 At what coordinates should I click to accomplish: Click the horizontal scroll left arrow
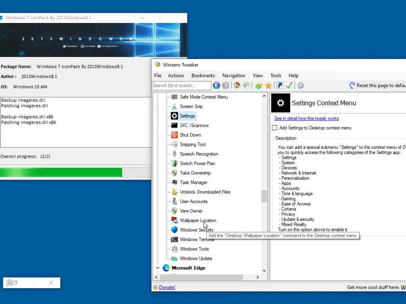click(x=156, y=277)
